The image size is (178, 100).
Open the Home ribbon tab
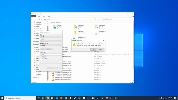coord(39,16)
